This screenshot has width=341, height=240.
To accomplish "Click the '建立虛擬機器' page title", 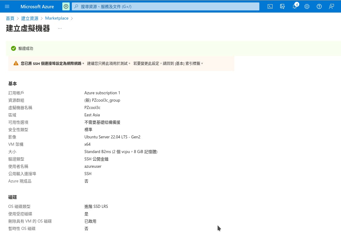I will point(28,28).
